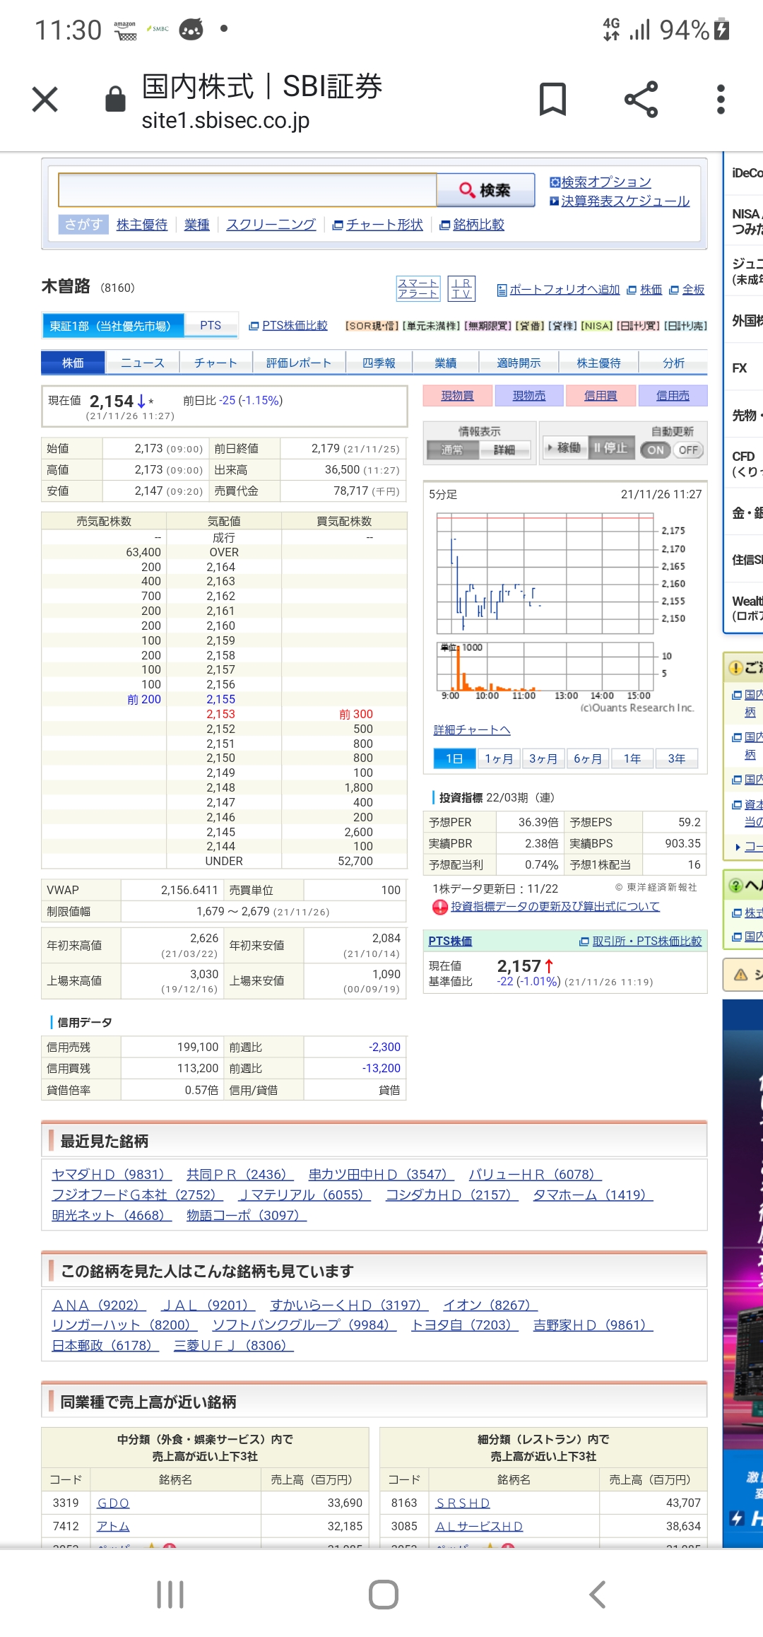Viewport: 763px width, 1637px height.
Task: Open トヨタ自 (7203) stock link
Action: tap(465, 1325)
